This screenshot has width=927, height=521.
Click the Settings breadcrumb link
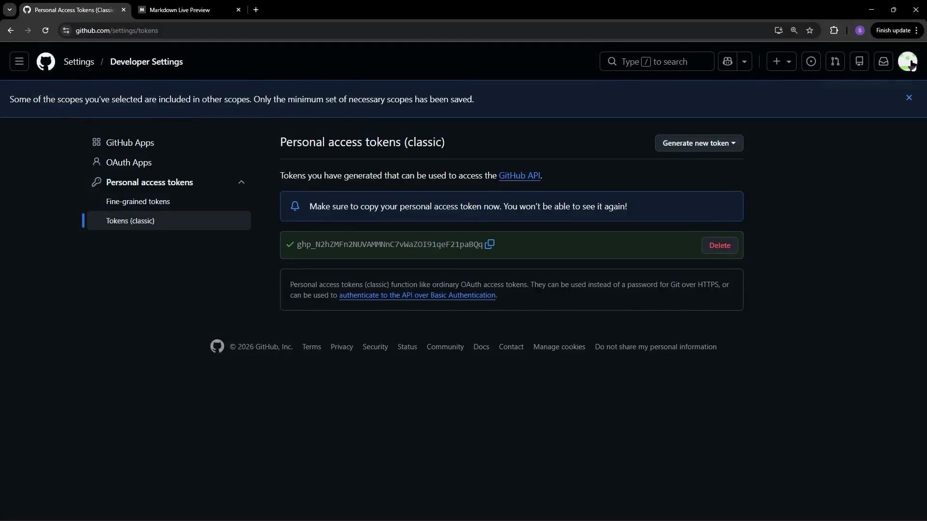79,61
